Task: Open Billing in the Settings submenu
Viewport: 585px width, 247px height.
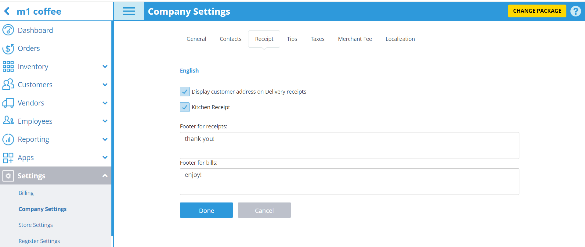Action: [26, 193]
